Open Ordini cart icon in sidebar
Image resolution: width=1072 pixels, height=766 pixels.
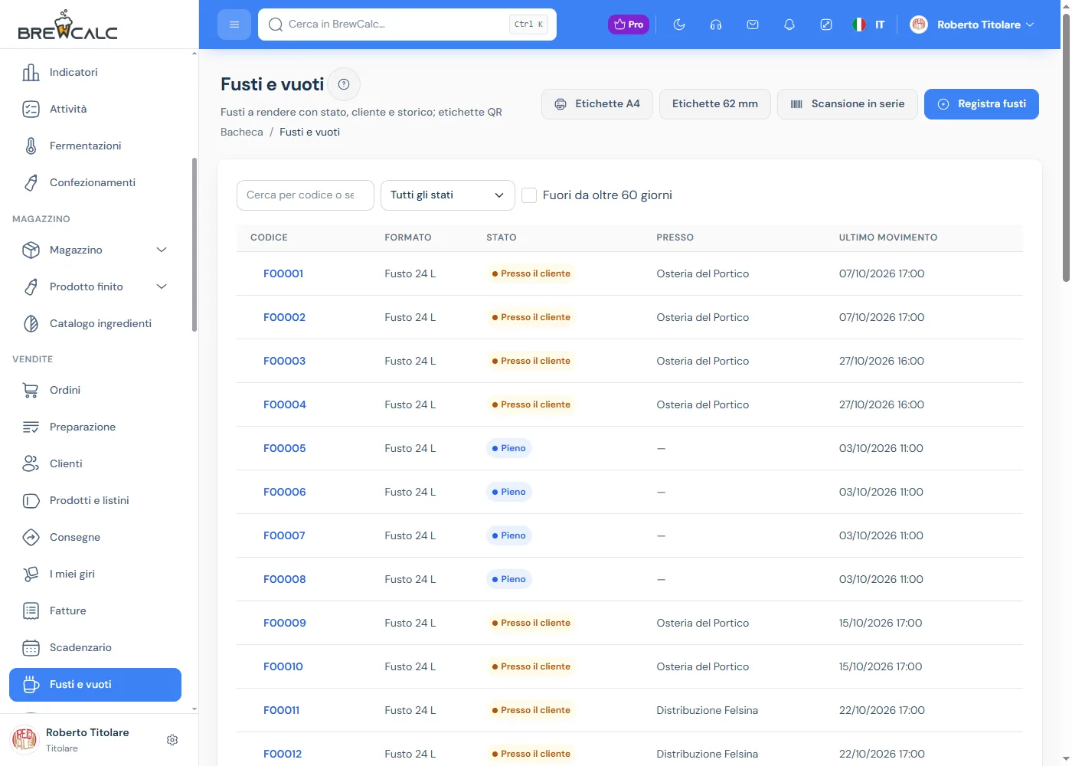click(x=31, y=390)
